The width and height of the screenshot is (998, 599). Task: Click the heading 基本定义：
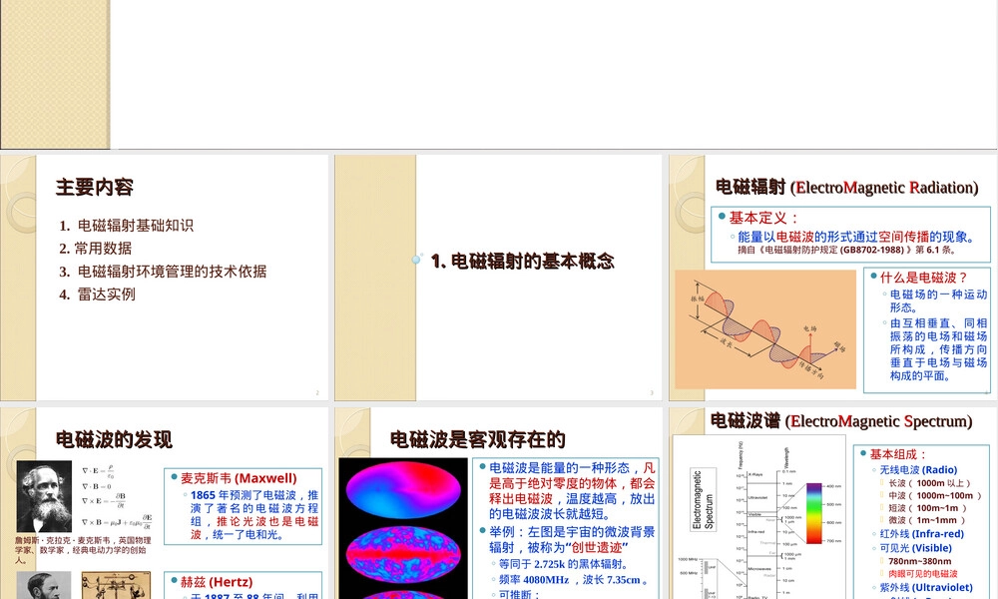point(763,218)
